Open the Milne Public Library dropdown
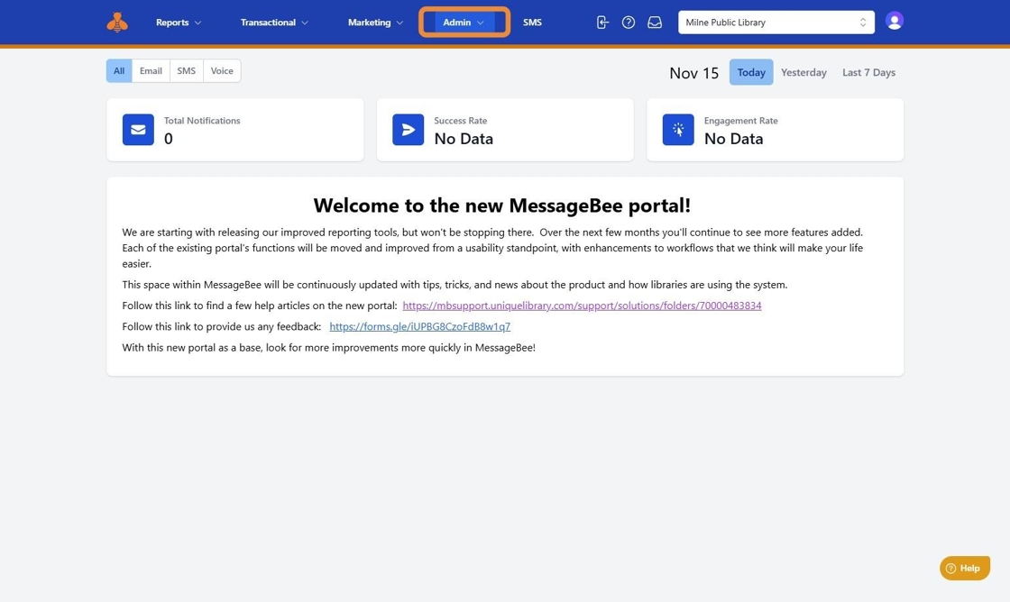 (x=776, y=23)
